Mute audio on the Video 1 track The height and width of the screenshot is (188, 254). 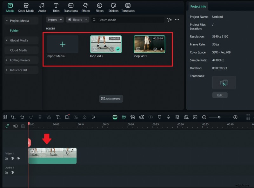[12, 158]
